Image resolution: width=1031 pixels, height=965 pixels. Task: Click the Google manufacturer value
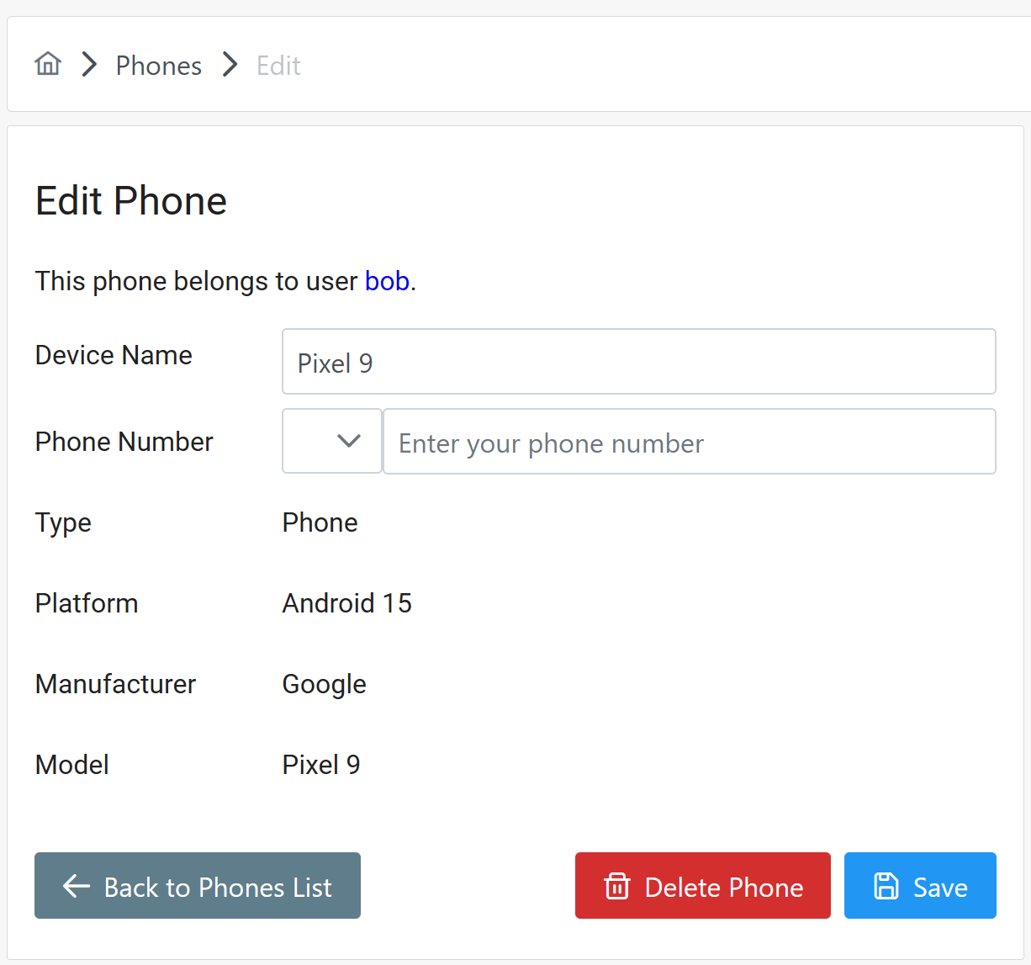(324, 684)
